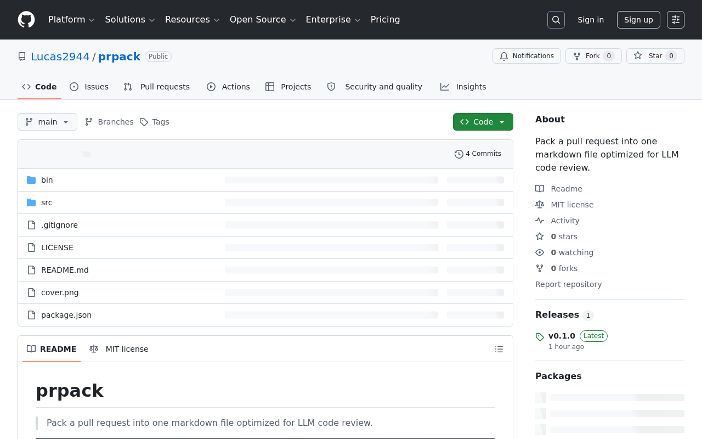Open the bin folder

(47, 180)
